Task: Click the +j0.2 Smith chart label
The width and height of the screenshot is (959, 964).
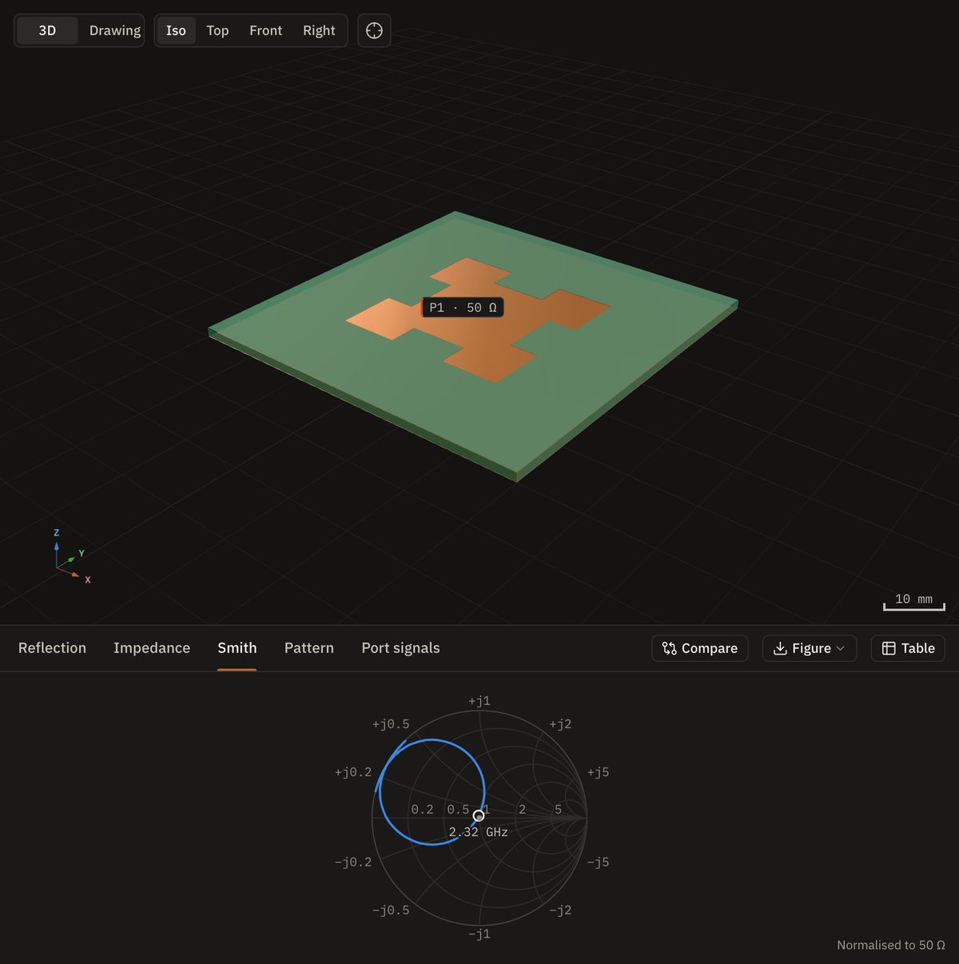Action: [353, 772]
